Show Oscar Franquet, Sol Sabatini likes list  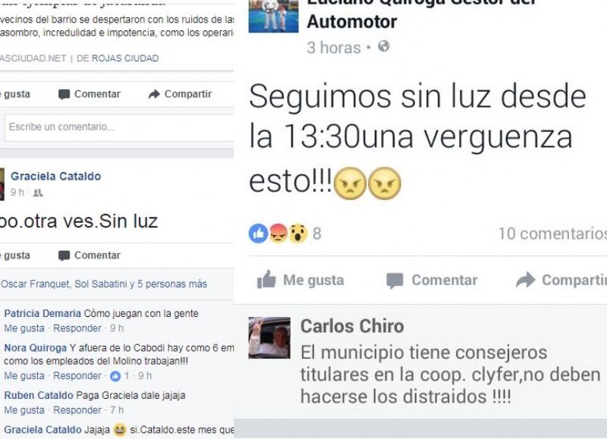104,284
